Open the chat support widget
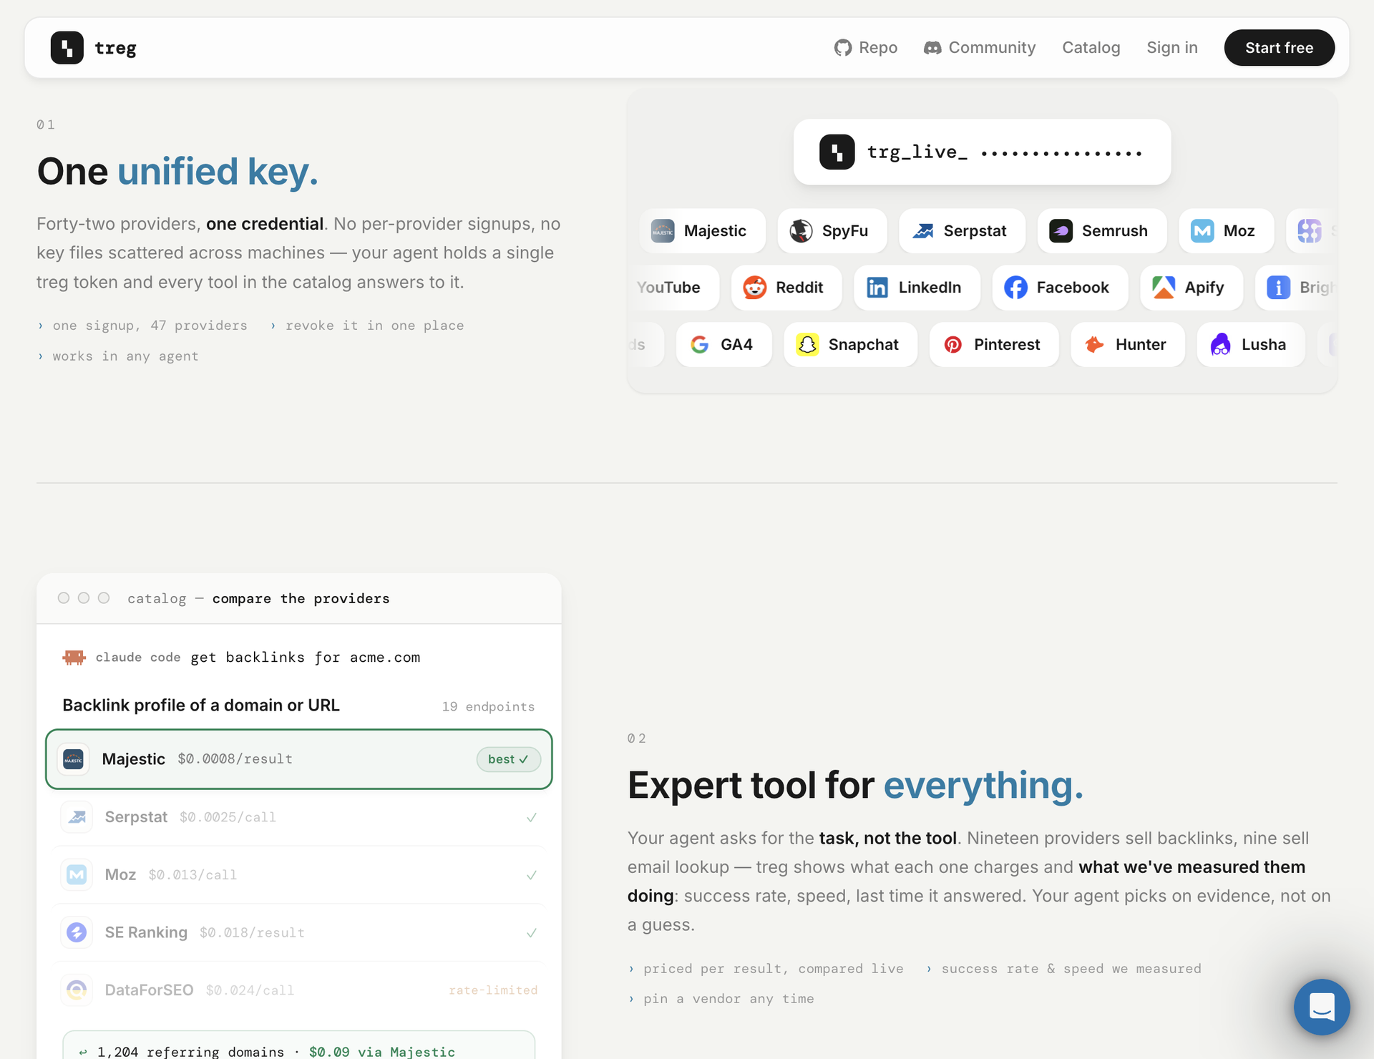The width and height of the screenshot is (1374, 1059). tap(1322, 1007)
